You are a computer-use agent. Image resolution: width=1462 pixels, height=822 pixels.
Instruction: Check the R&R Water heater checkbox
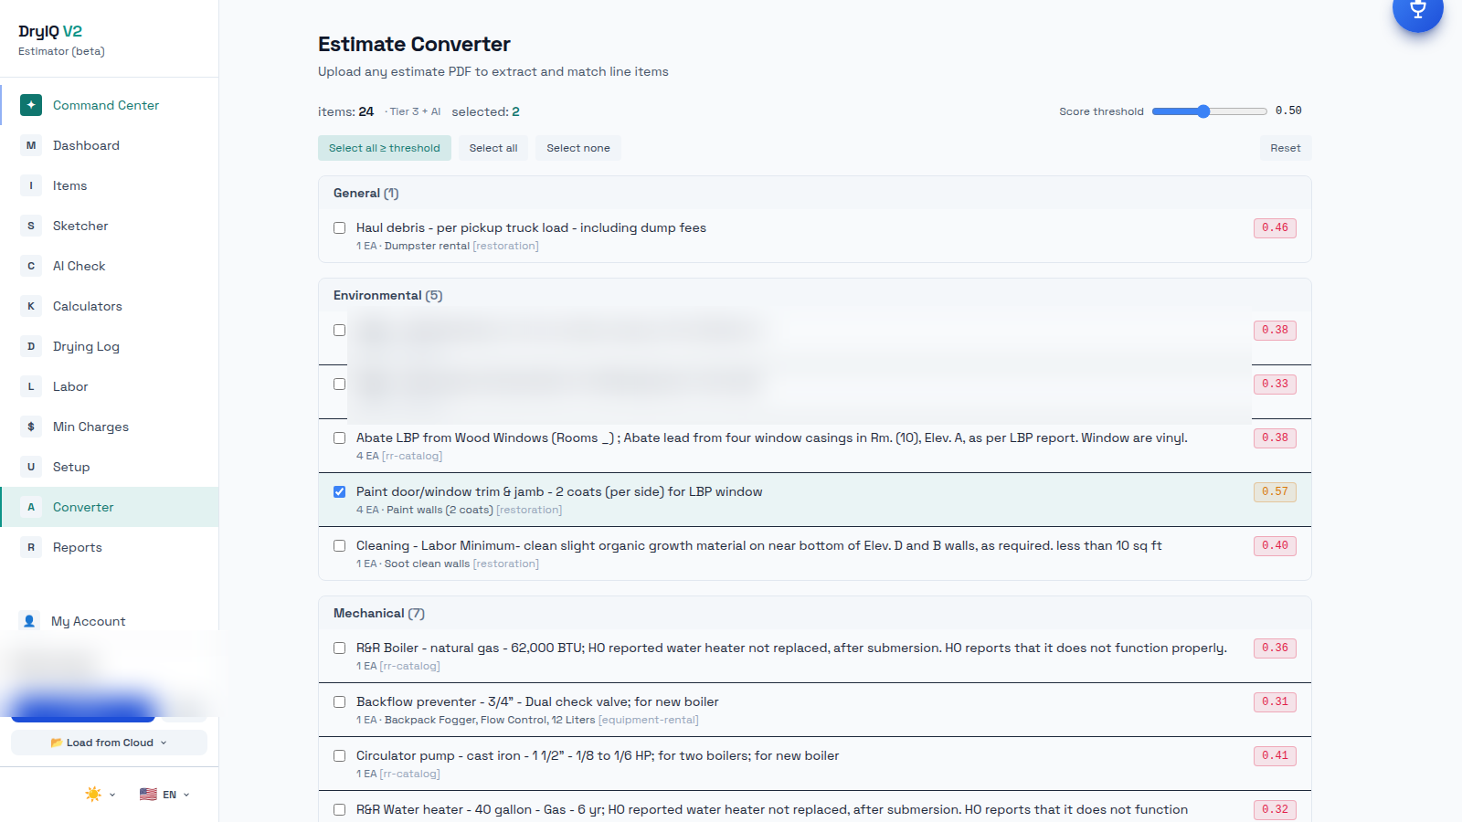pos(339,810)
